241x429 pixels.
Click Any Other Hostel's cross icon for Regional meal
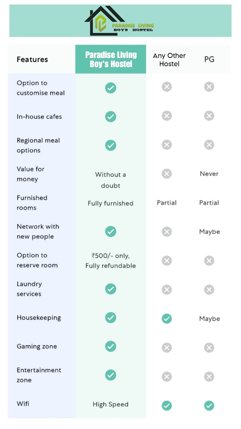pos(167,145)
